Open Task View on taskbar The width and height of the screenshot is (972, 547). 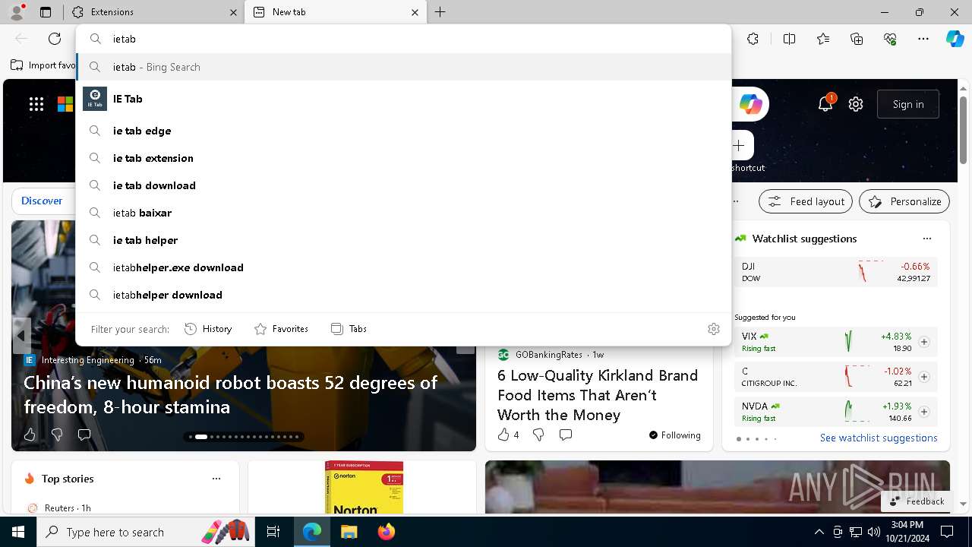(x=273, y=532)
